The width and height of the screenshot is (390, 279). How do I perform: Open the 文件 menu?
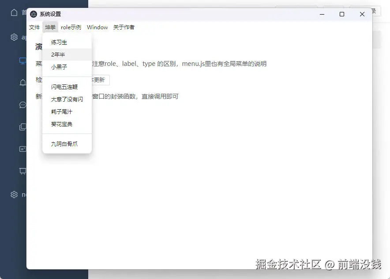pyautogui.click(x=34, y=27)
